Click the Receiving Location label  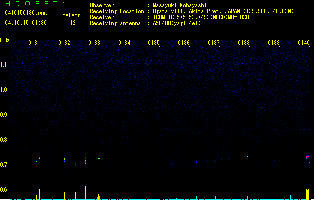tap(117, 11)
